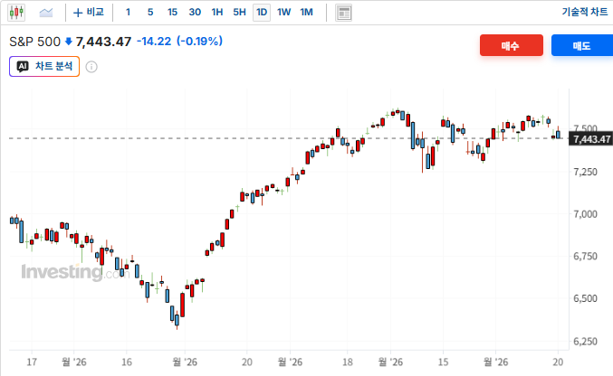613x376 pixels.
Task: Select the 1D interval
Action: point(262,13)
